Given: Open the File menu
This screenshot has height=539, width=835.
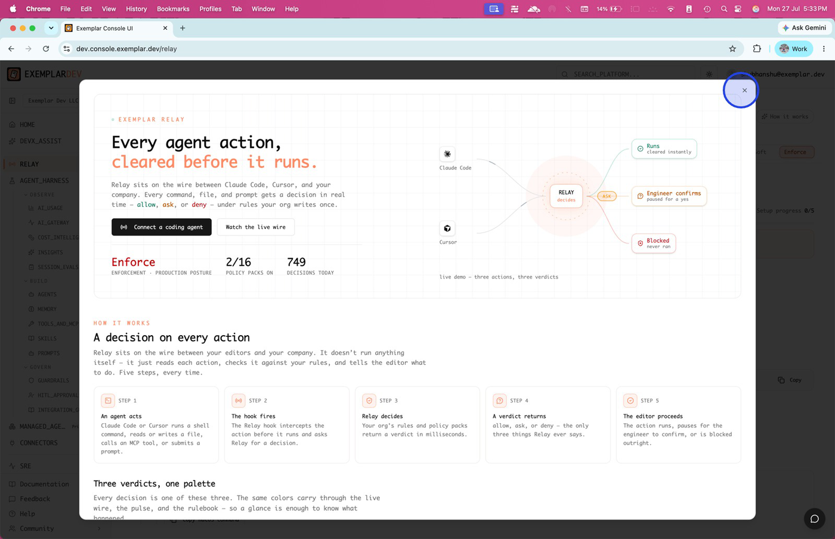Looking at the screenshot, I should 65,9.
